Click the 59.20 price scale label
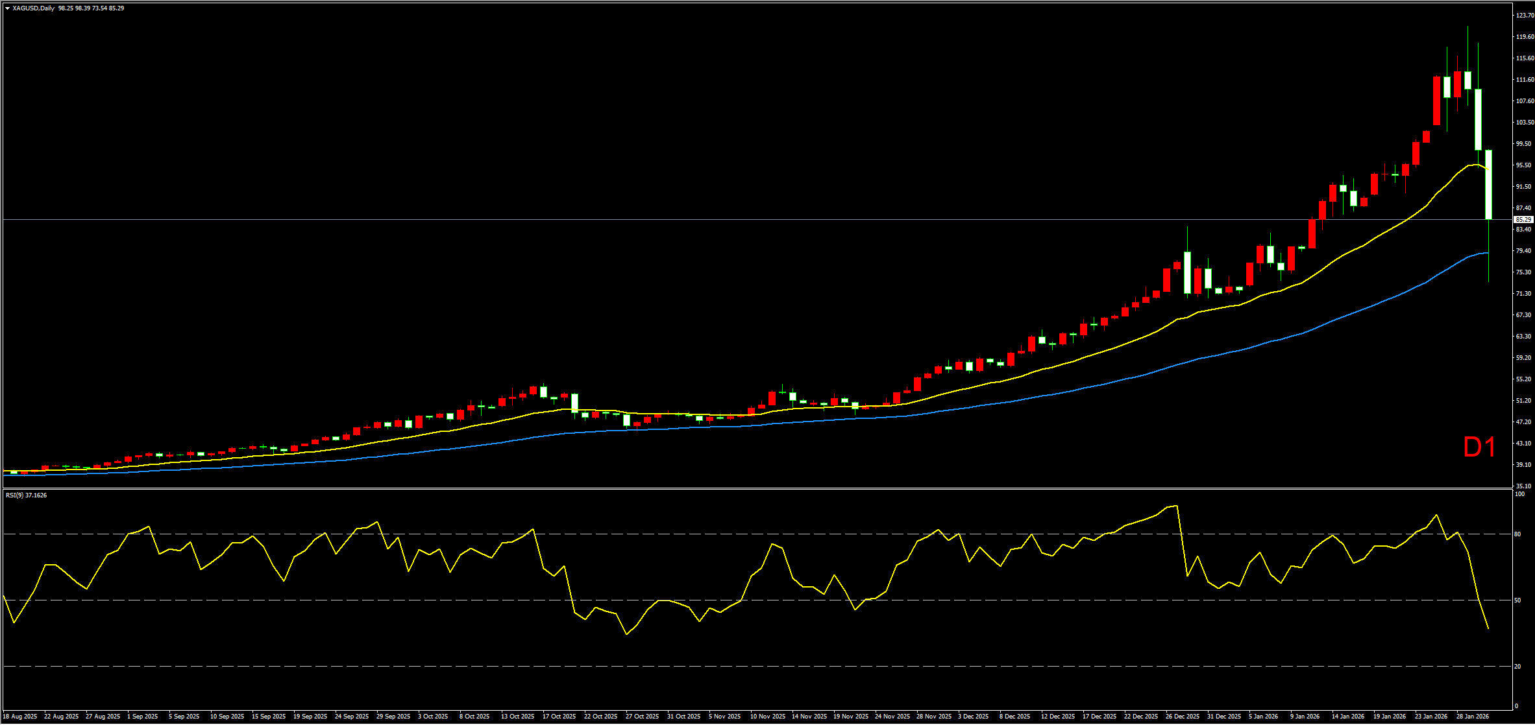This screenshot has width=1535, height=725. (1524, 358)
